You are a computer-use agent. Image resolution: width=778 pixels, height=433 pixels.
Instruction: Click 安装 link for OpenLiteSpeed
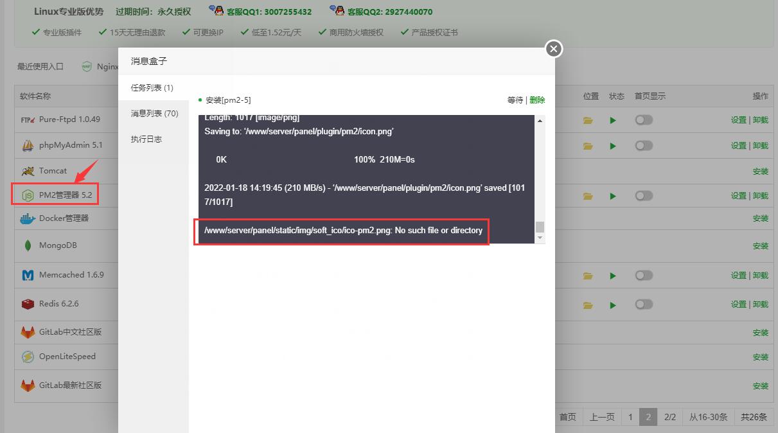pyautogui.click(x=761, y=357)
